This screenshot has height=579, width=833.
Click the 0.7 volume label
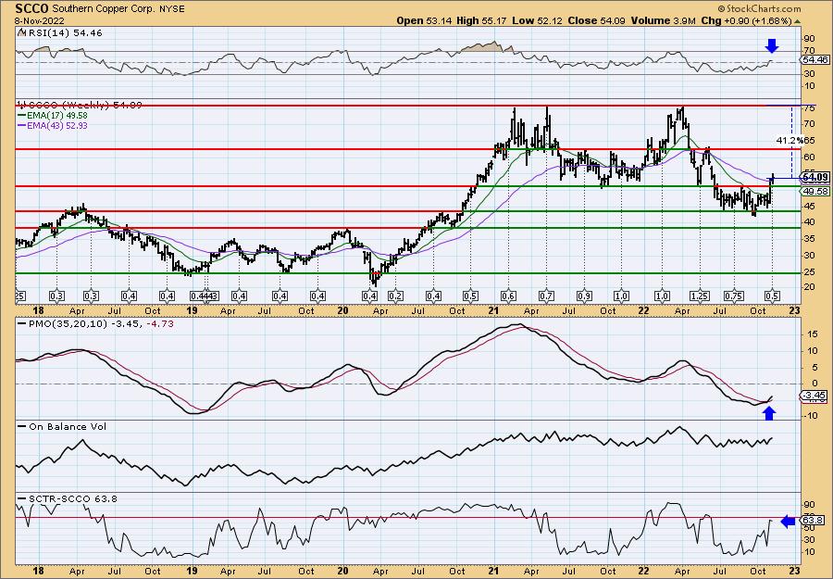[x=547, y=296]
